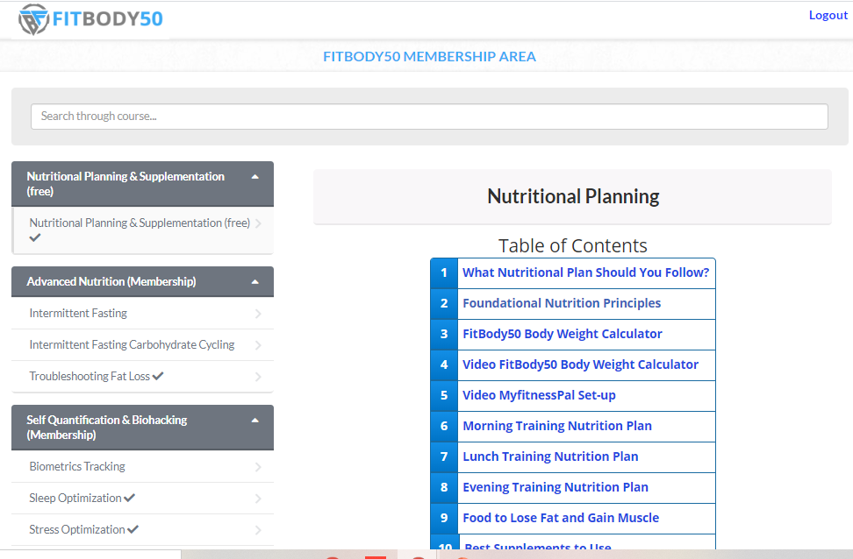Collapse Self Quantification & Biohacking section
The height and width of the screenshot is (559, 853).
[x=255, y=421]
